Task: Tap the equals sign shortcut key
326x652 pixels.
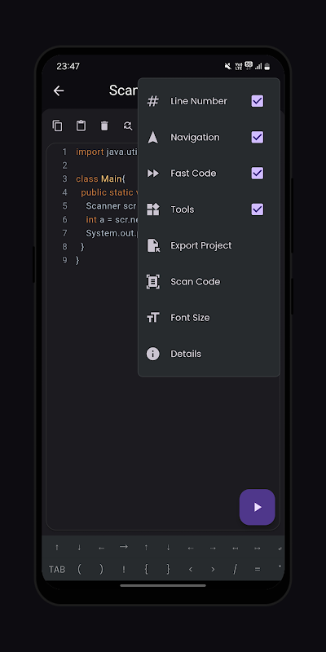Action: point(258,570)
